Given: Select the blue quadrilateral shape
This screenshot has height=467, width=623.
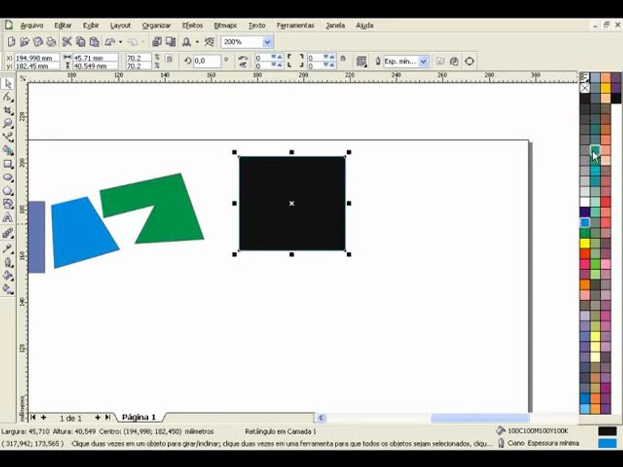Looking at the screenshot, I should (82, 234).
